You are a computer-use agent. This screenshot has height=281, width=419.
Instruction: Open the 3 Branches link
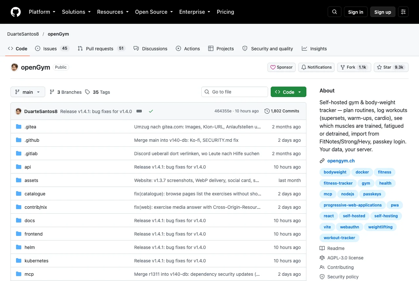65,92
